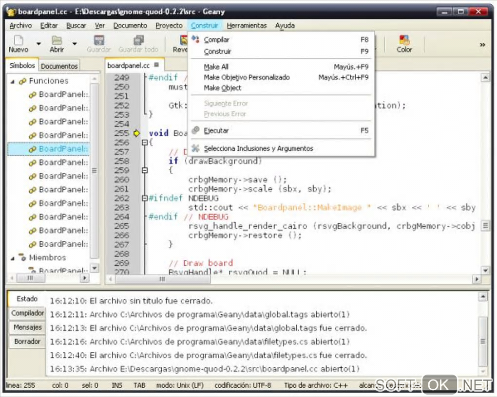This screenshot has width=497, height=397.
Task: Switch to the Símbolos sidebar tab
Action: click(x=22, y=66)
